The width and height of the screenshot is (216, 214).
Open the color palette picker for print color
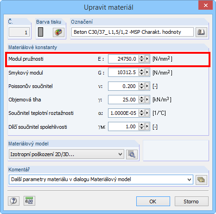click(58, 32)
